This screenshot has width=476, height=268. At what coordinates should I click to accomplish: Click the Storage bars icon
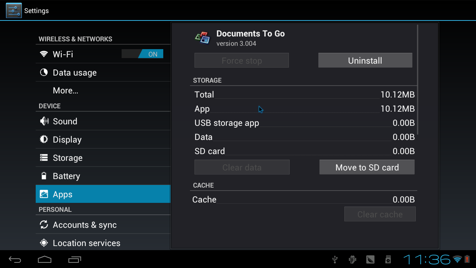[44, 157]
